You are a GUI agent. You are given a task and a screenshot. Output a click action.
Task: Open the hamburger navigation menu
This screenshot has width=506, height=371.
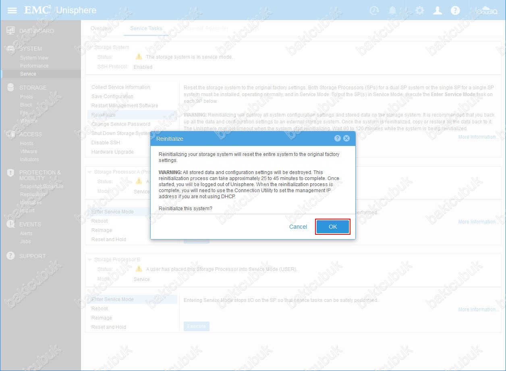pos(12,10)
